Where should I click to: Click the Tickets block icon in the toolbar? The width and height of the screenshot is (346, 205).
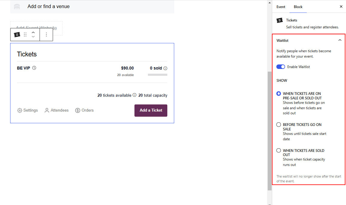(17, 34)
